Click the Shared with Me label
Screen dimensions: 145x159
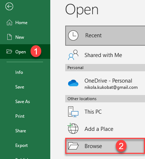click(103, 55)
